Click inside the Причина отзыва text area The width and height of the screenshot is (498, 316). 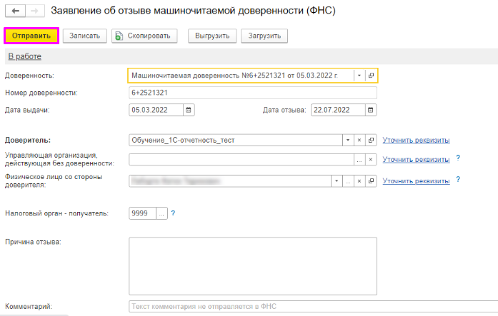tap(252, 264)
